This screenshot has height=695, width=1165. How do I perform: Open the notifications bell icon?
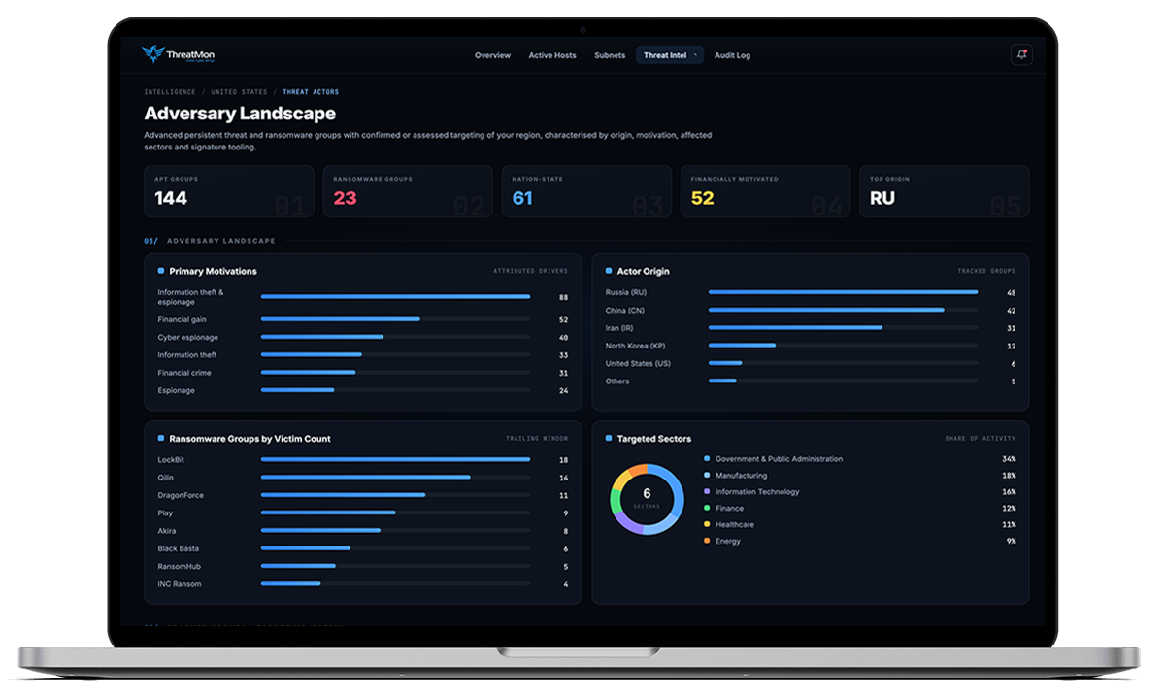coord(1020,55)
